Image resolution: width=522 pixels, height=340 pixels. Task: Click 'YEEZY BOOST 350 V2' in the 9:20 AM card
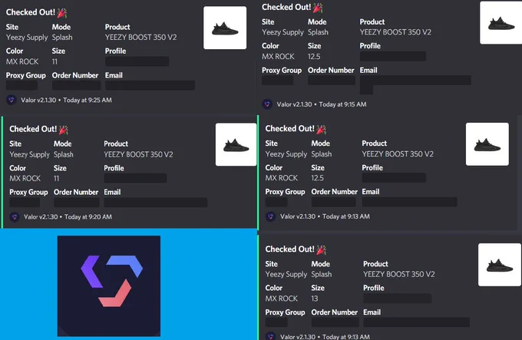(138, 154)
